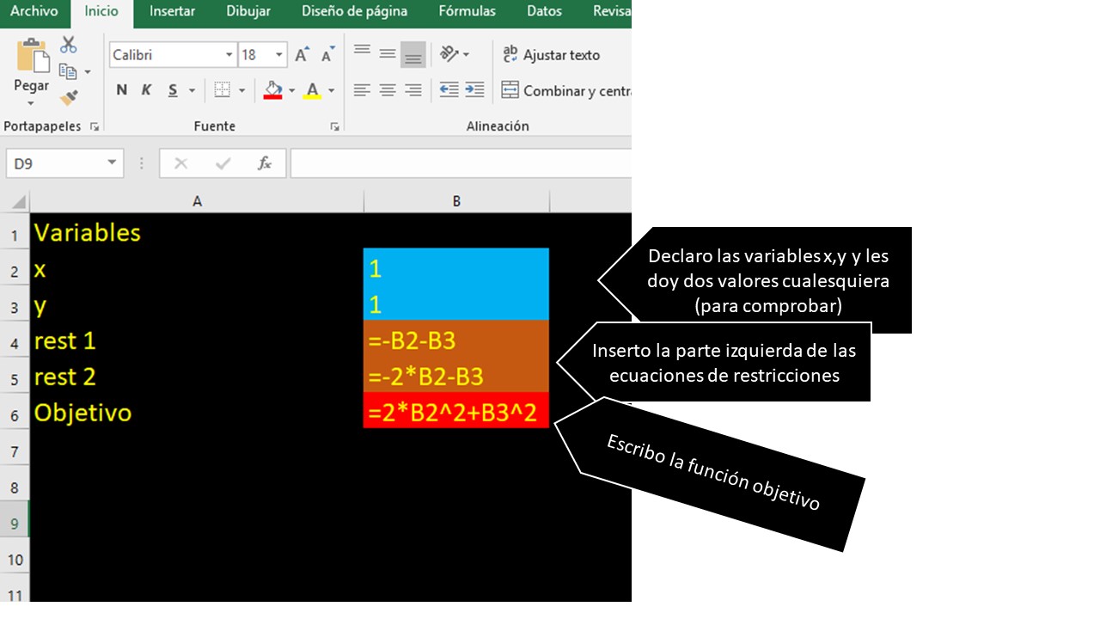
Task: Click the confirm checkmark in formula bar
Action: [223, 163]
